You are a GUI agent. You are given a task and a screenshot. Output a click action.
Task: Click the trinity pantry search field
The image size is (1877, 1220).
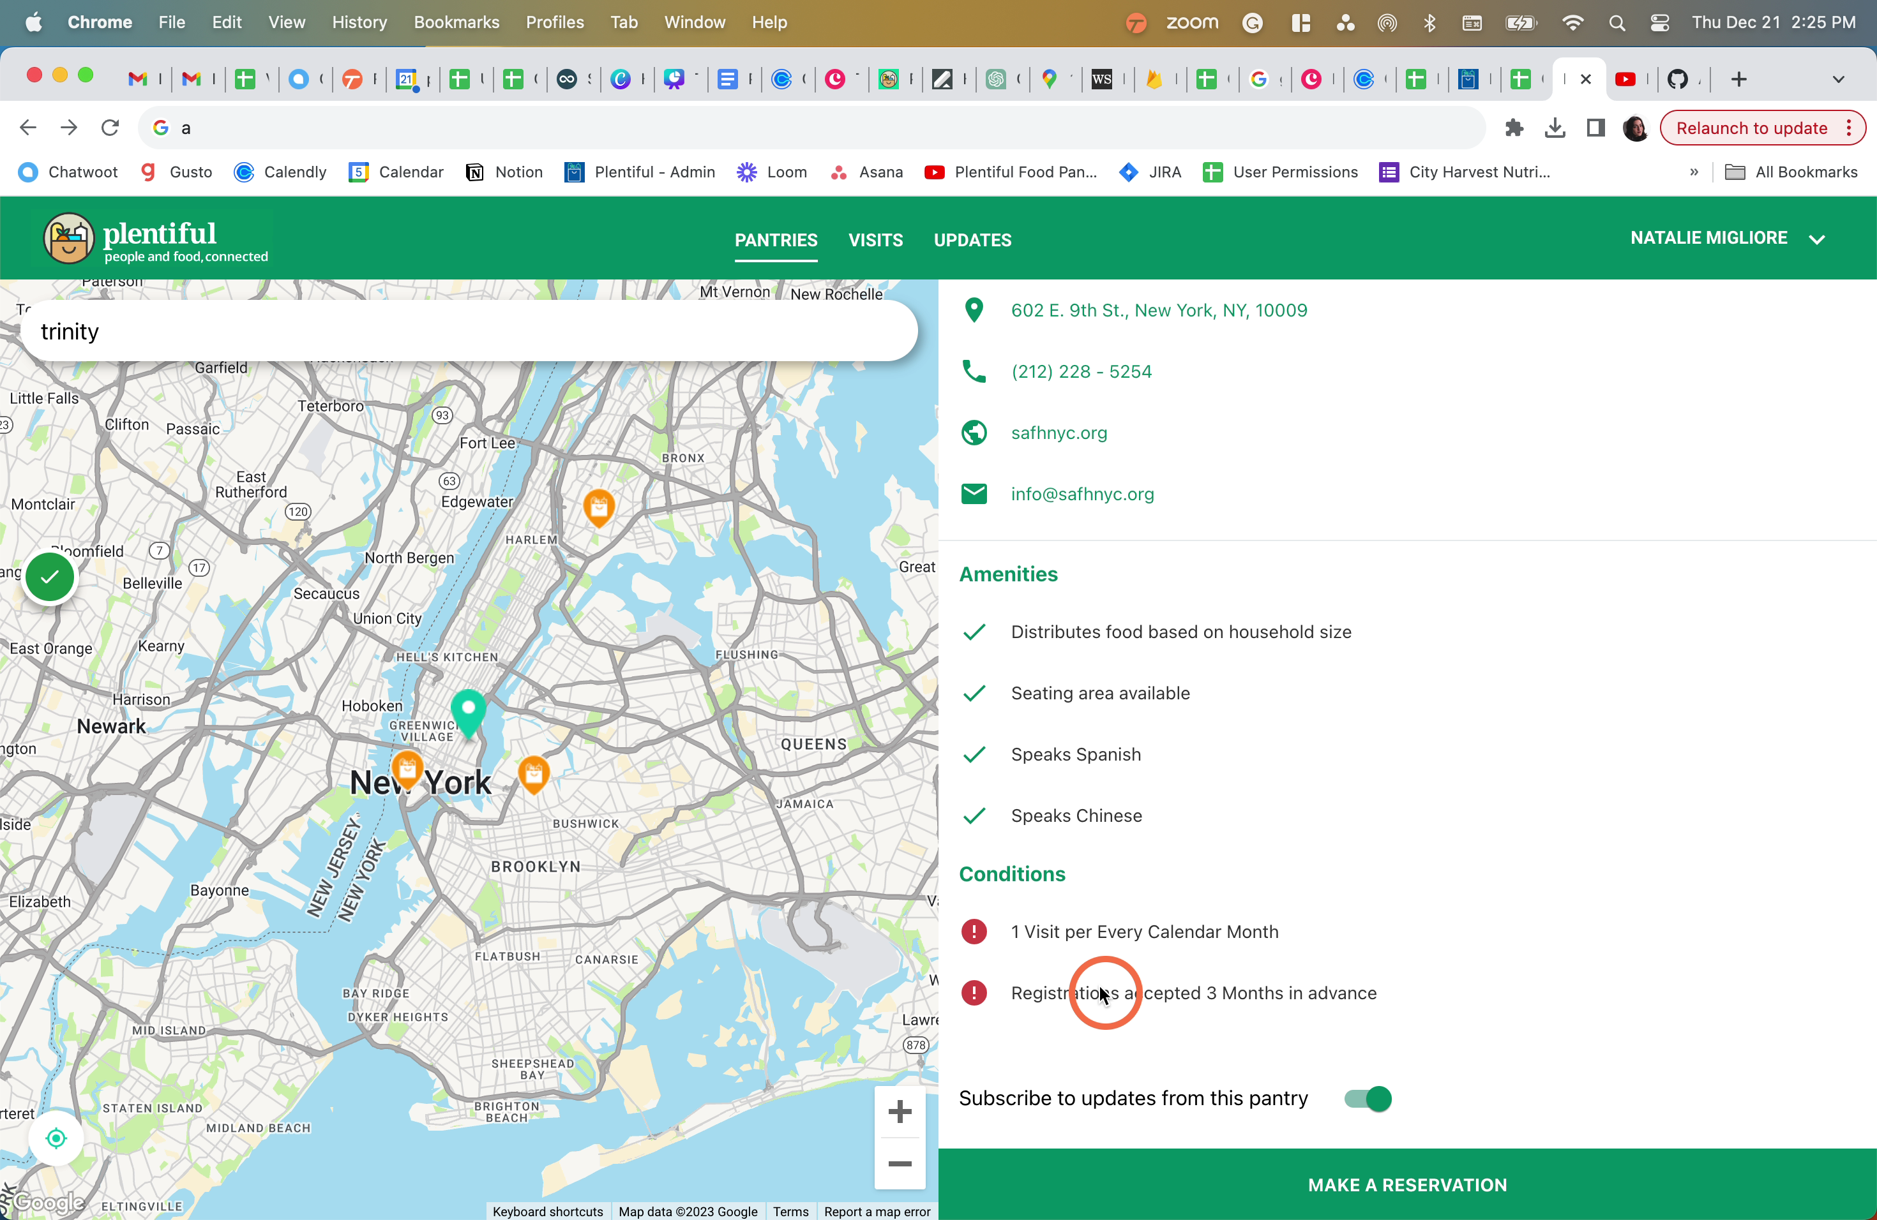[469, 331]
